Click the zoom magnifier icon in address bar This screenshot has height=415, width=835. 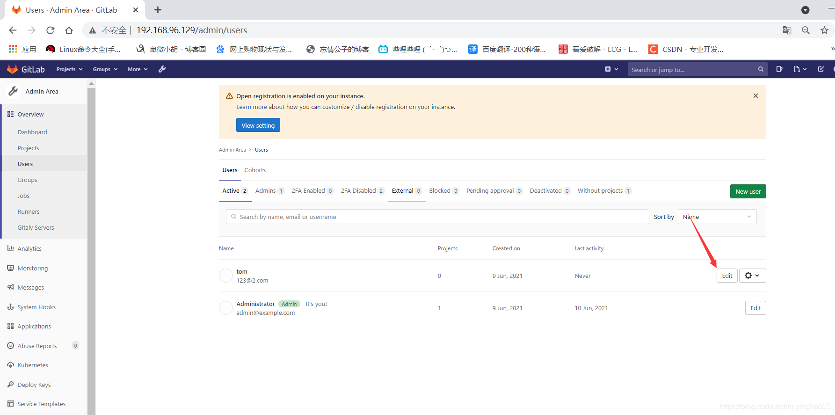coord(806,30)
